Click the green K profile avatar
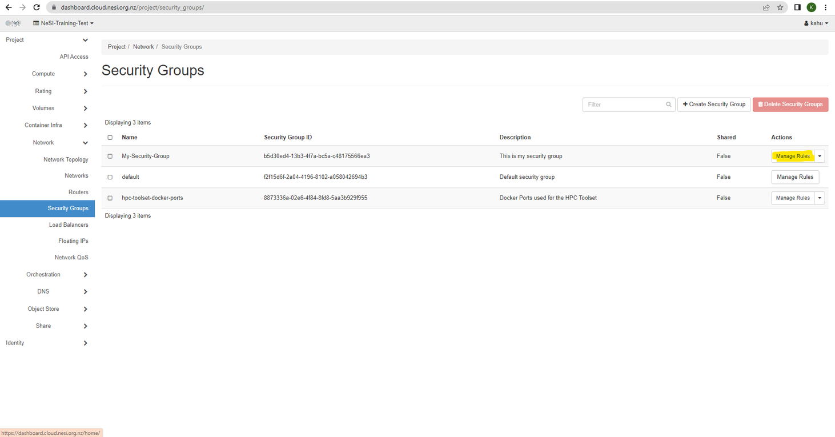The image size is (835, 437). pos(811,7)
